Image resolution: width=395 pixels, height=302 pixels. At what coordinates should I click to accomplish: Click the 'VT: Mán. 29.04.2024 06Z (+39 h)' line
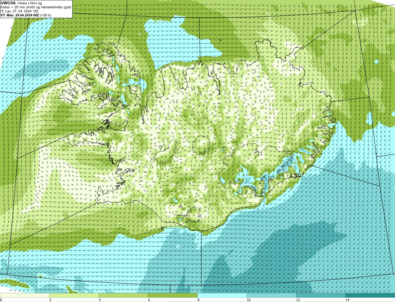[26, 15]
